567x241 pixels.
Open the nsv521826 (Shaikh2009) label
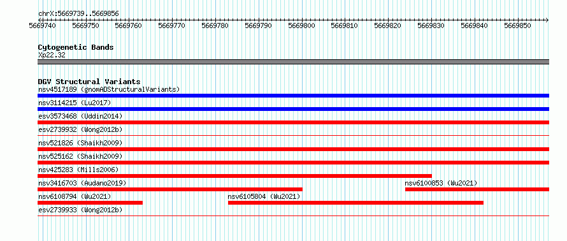click(x=80, y=143)
